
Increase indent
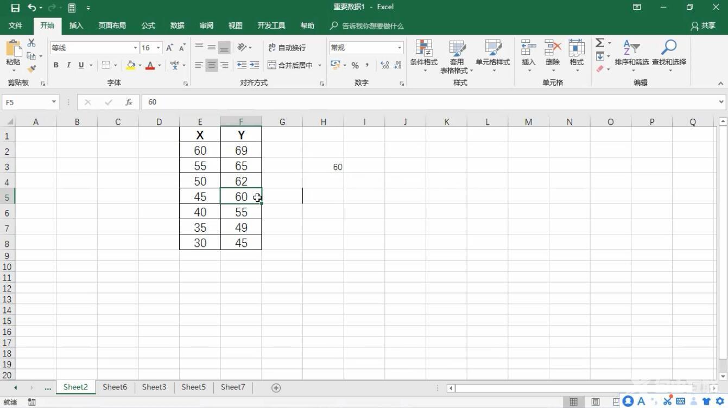point(255,65)
